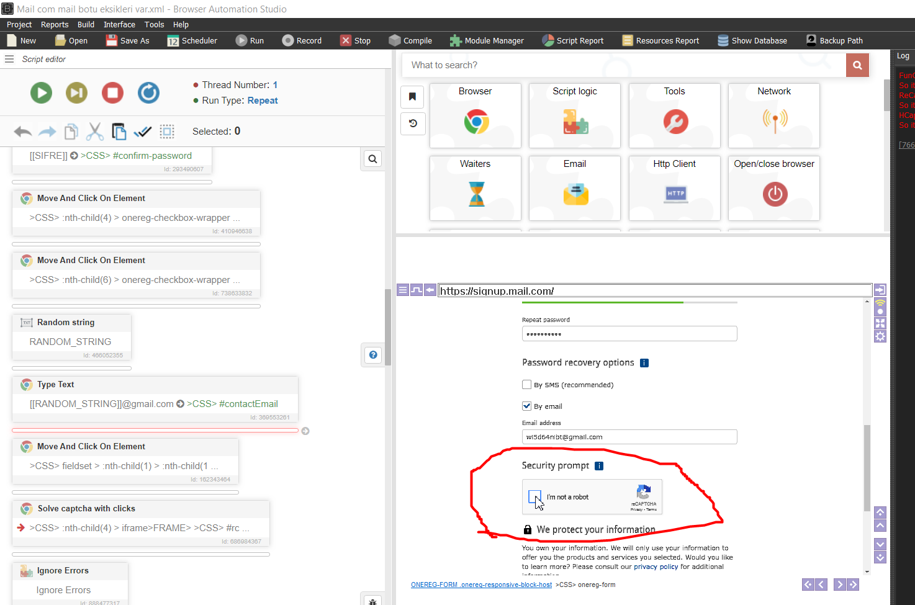Image resolution: width=915 pixels, height=605 pixels.
Task: Open the Http Client module tile
Action: tap(675, 188)
